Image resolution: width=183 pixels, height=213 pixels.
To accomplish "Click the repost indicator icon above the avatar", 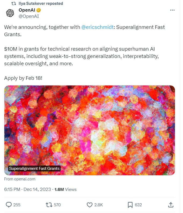I will [x=13, y=4].
